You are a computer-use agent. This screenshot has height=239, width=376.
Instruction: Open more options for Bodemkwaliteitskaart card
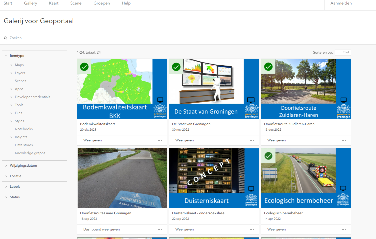(160, 140)
